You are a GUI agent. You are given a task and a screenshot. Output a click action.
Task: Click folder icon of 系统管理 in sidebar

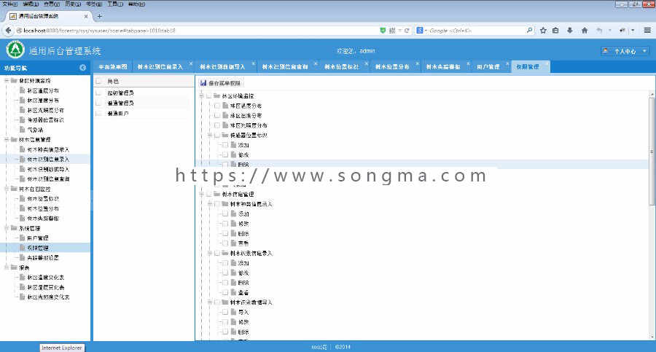click(14, 228)
